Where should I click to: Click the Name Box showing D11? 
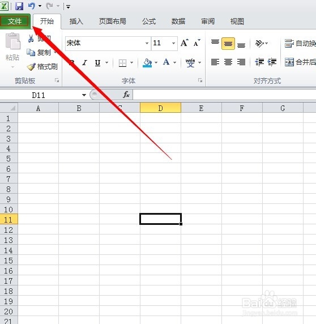pyautogui.click(x=39, y=95)
